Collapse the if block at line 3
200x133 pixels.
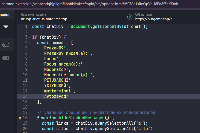point(29,37)
